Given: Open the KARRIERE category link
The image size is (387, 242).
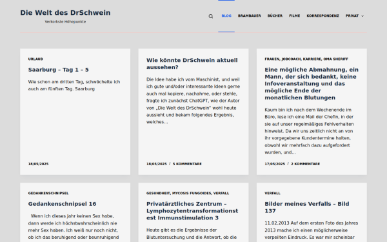Looking at the screenshot, I should (x=312, y=59).
